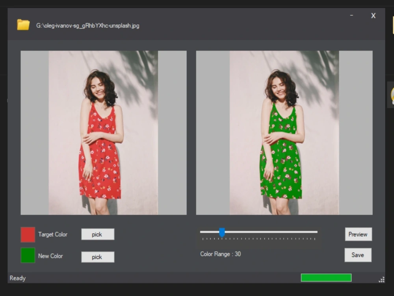Click the "New Color" label
Viewport: 394px width, 296px height.
(50, 256)
